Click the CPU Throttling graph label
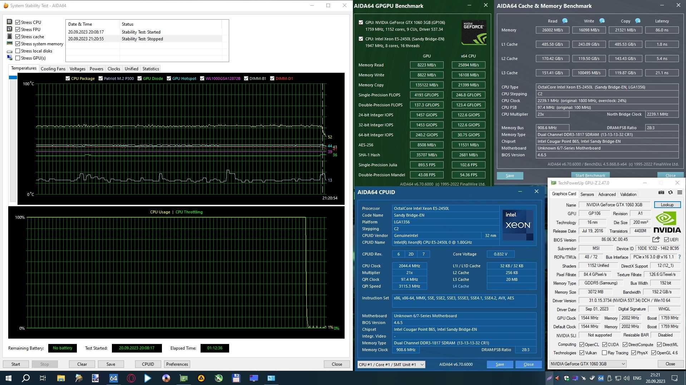The height and width of the screenshot is (385, 686). [x=189, y=212]
